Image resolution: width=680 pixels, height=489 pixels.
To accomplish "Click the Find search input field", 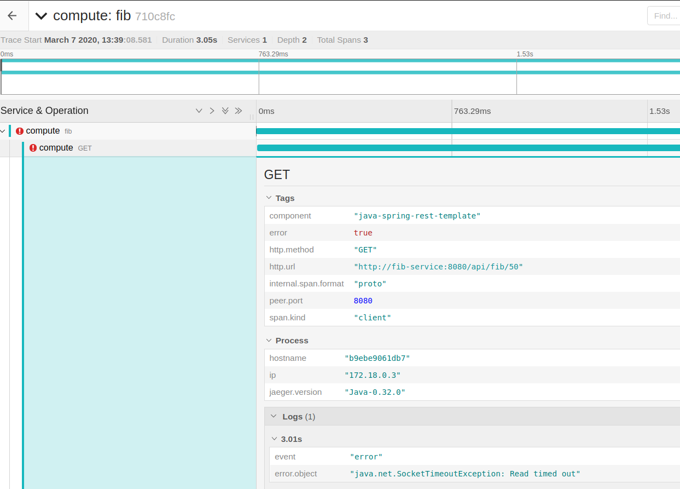I will click(x=664, y=16).
